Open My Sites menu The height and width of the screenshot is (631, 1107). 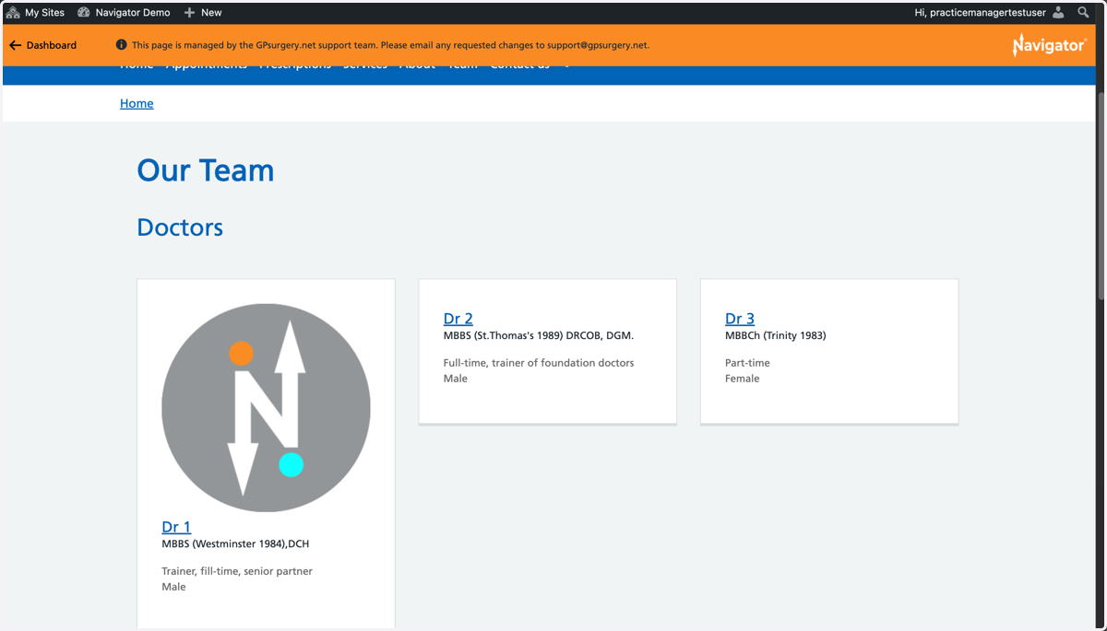(x=35, y=13)
